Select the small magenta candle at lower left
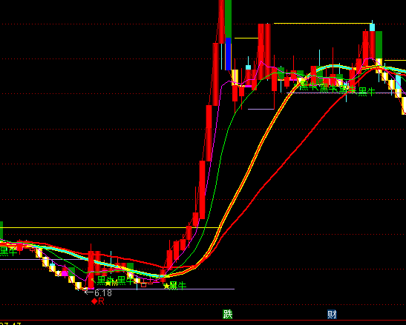The image size is (406, 325). (65, 273)
